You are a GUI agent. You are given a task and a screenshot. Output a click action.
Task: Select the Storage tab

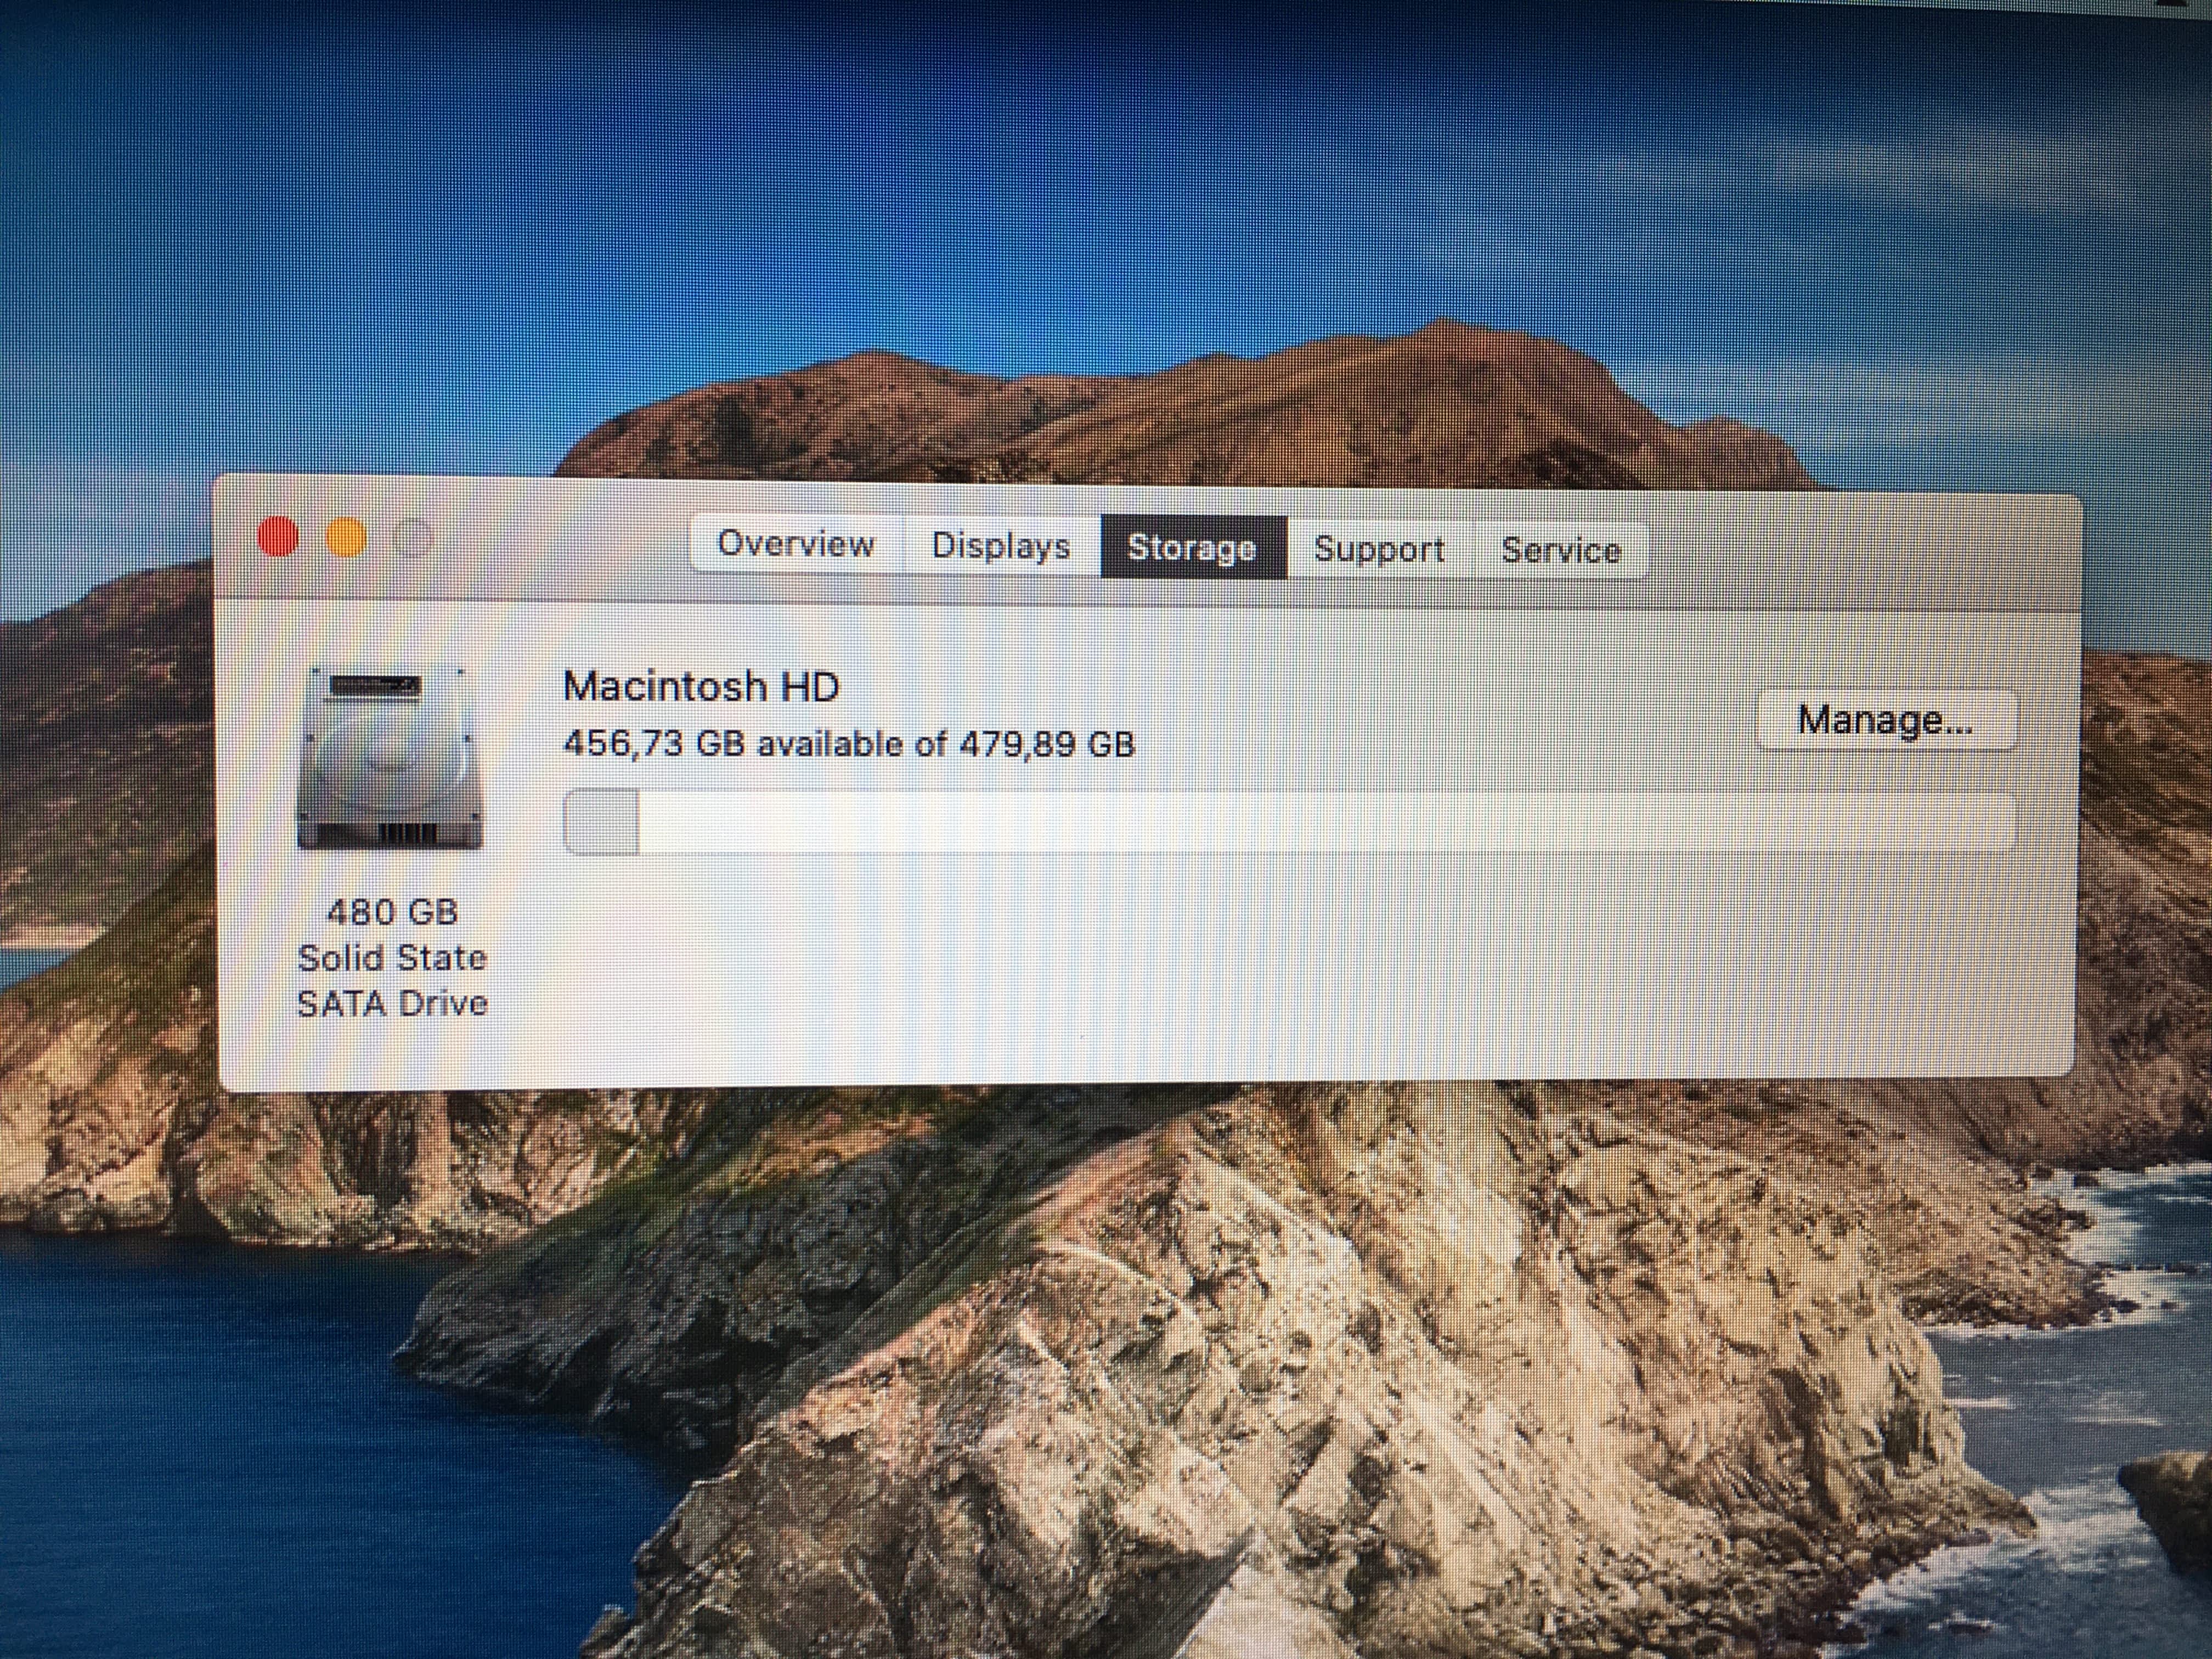point(1192,548)
